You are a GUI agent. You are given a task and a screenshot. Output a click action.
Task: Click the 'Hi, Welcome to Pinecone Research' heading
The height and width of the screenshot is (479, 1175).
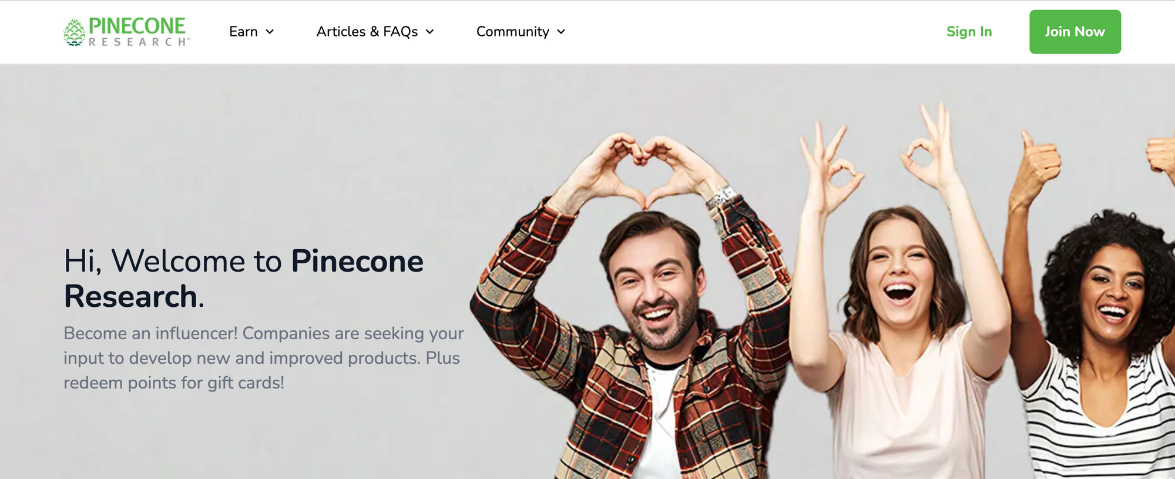tap(243, 279)
